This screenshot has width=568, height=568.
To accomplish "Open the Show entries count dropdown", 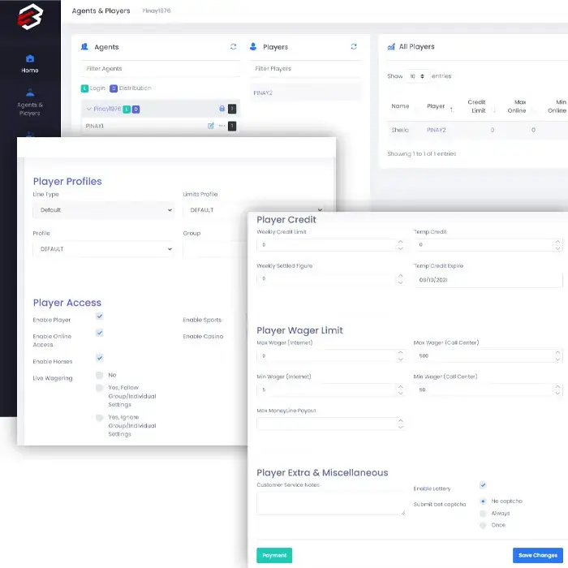I will 417,76.
